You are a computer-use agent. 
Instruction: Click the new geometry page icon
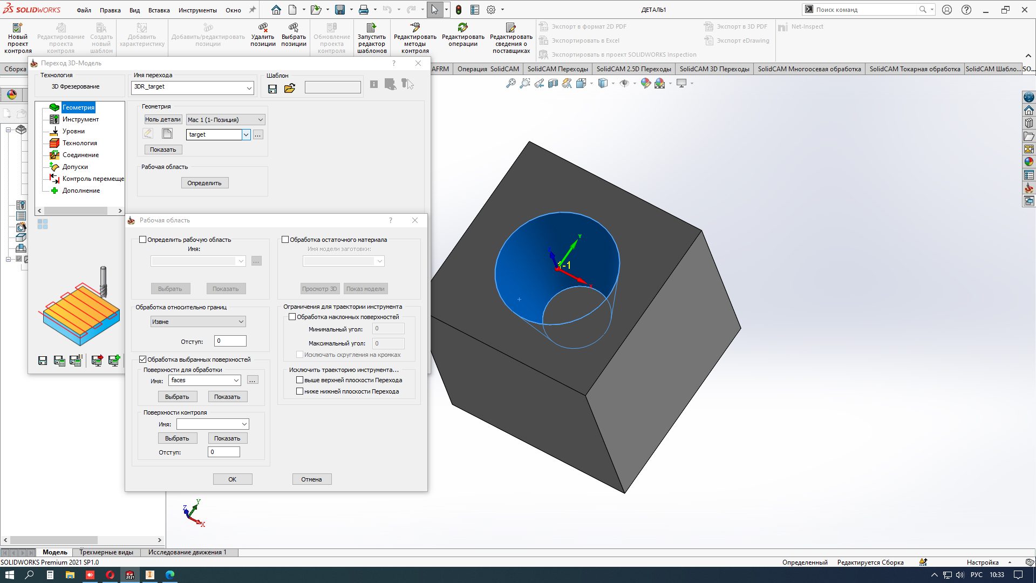coord(167,134)
